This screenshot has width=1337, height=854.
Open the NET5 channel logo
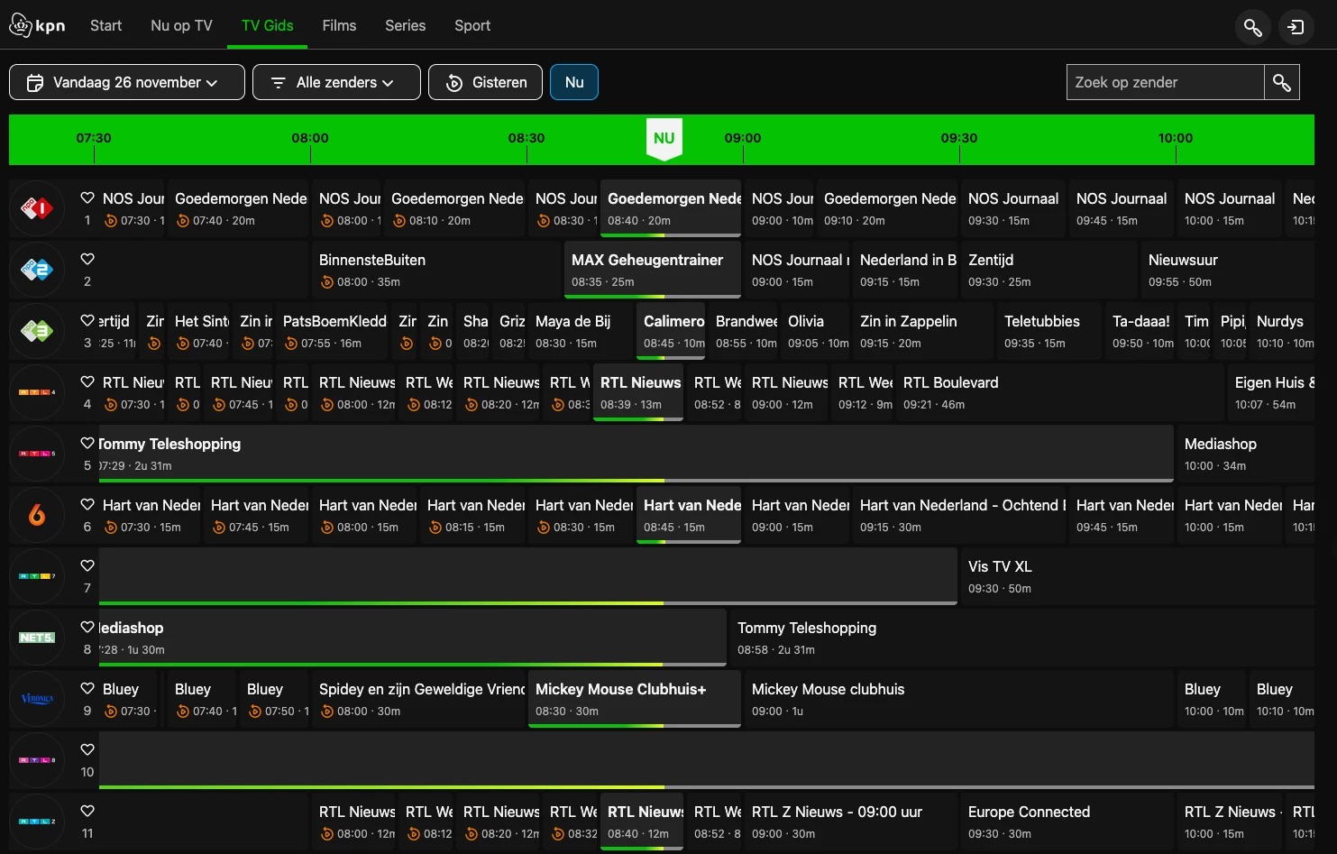[x=37, y=638]
